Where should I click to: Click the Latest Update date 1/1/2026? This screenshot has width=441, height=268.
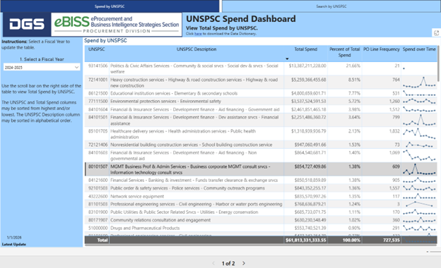click(x=14, y=238)
